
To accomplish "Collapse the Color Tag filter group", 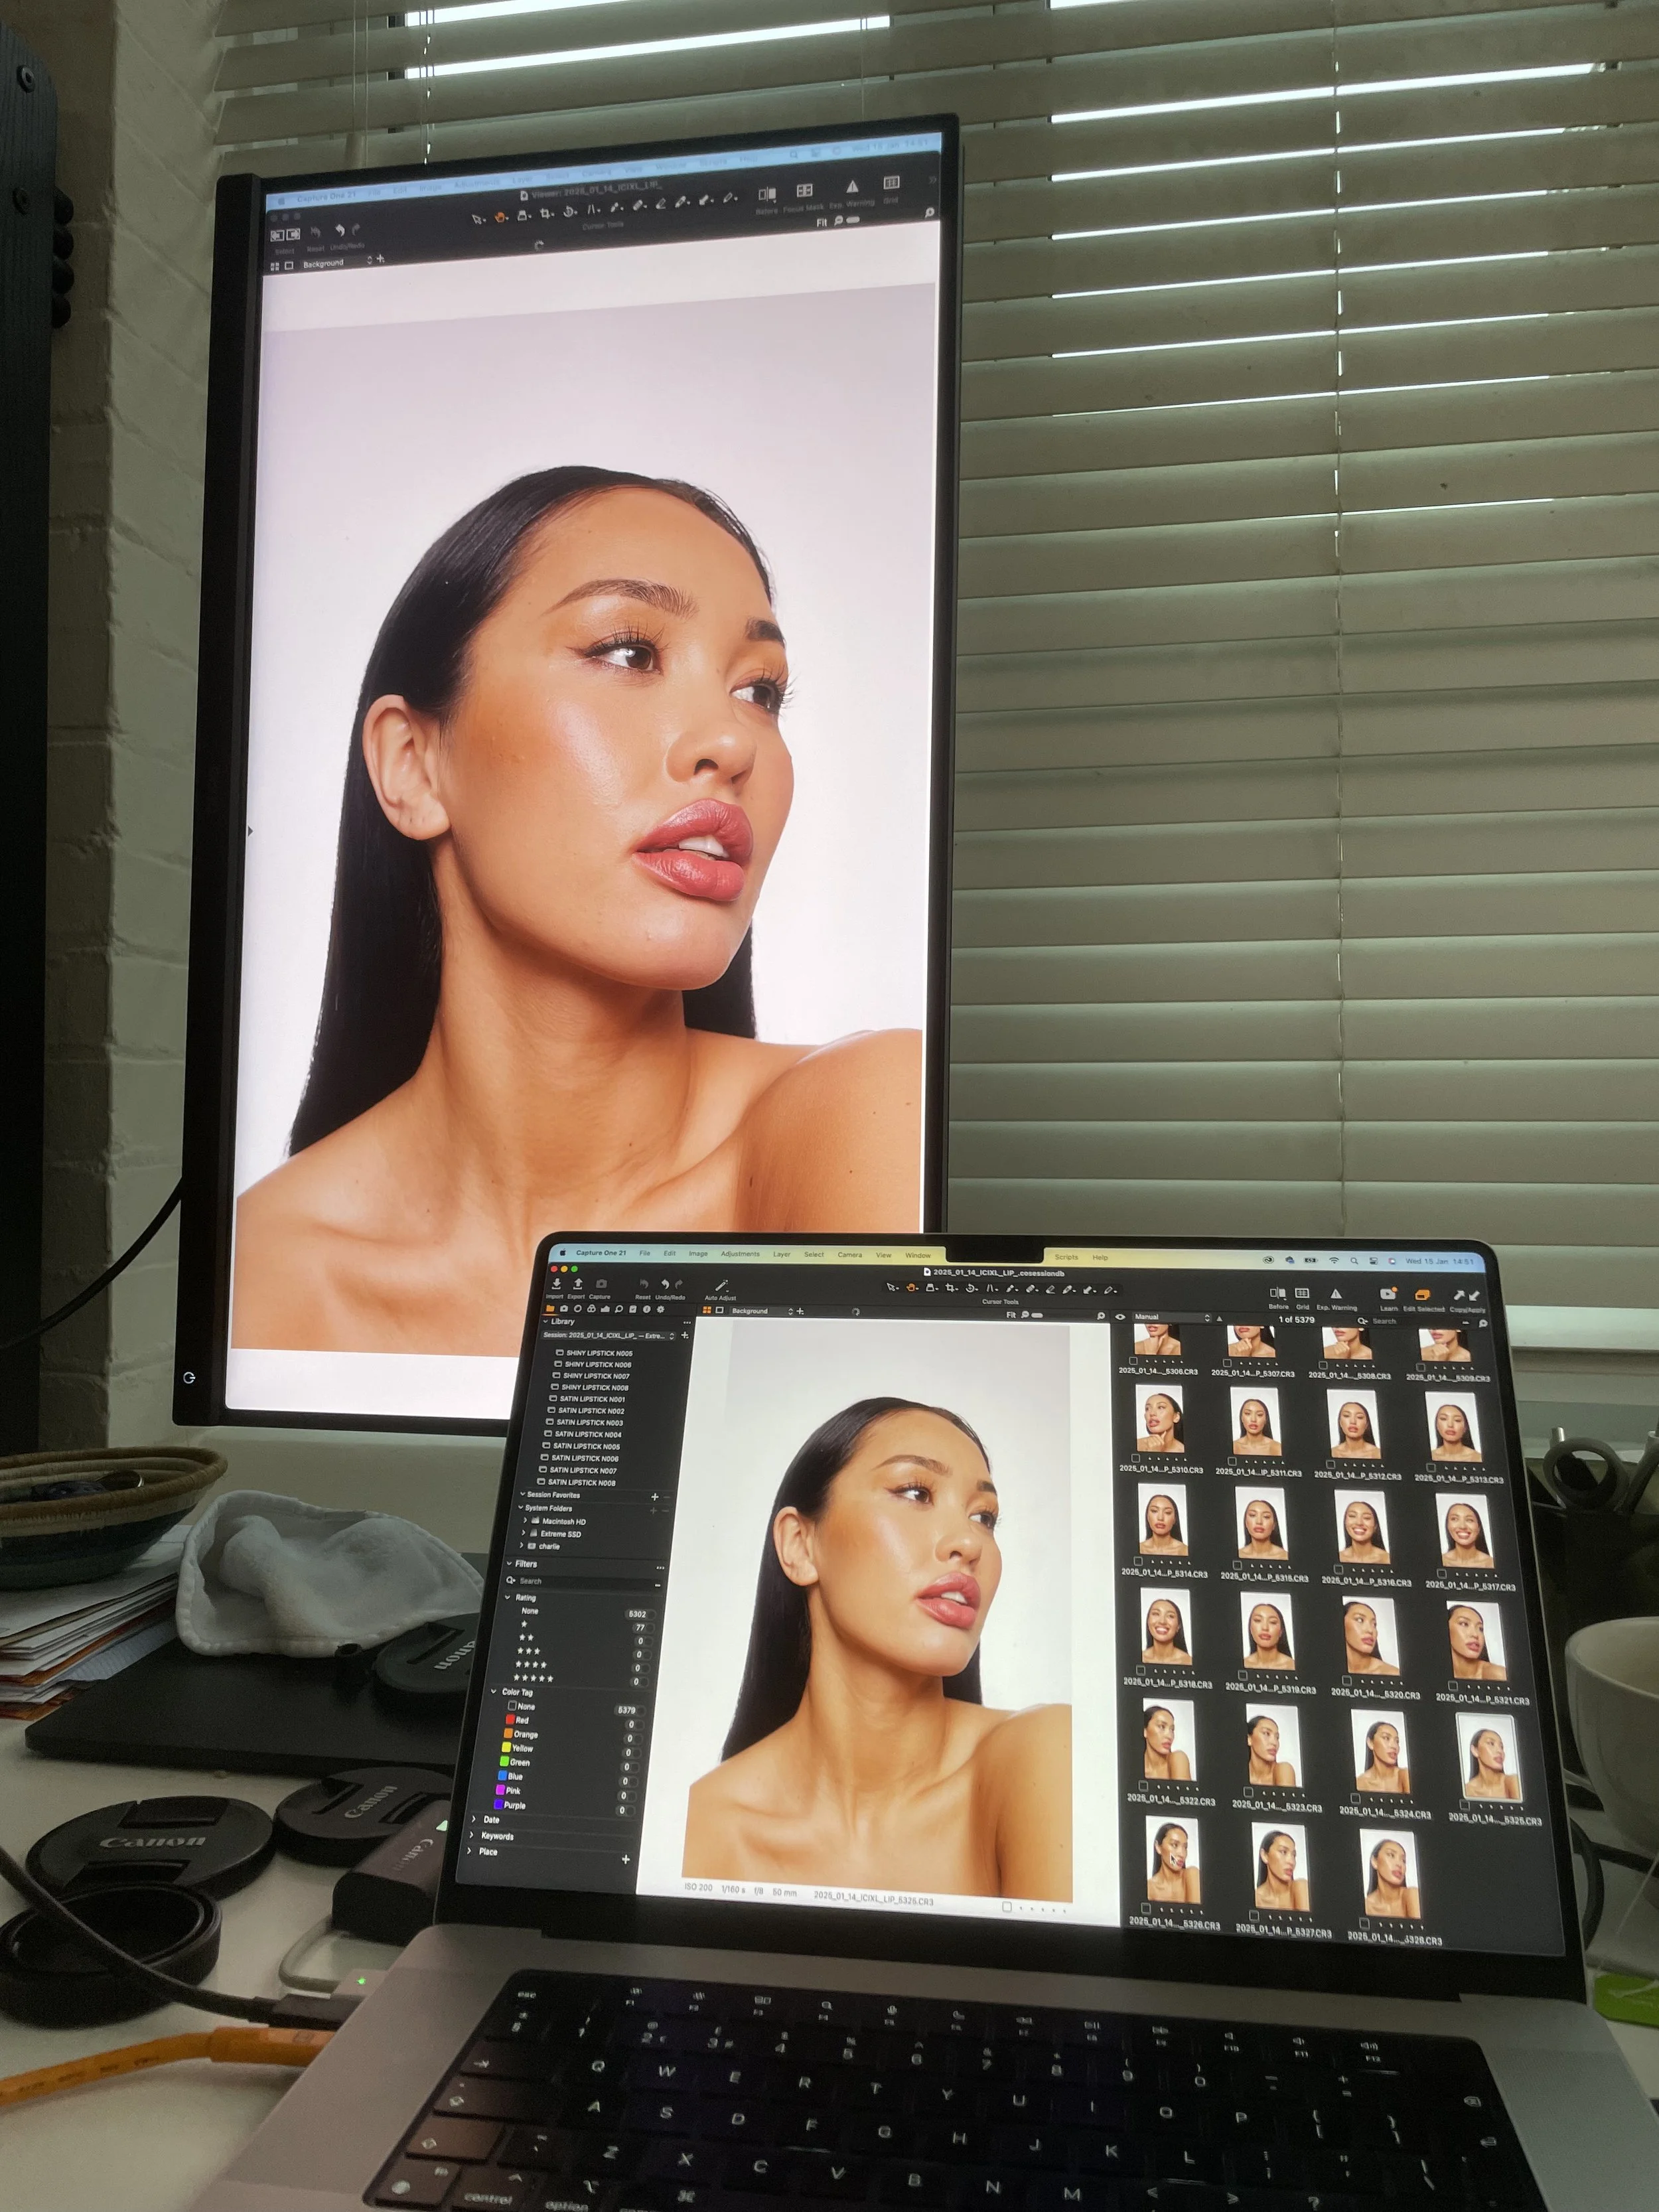I will tap(494, 1692).
